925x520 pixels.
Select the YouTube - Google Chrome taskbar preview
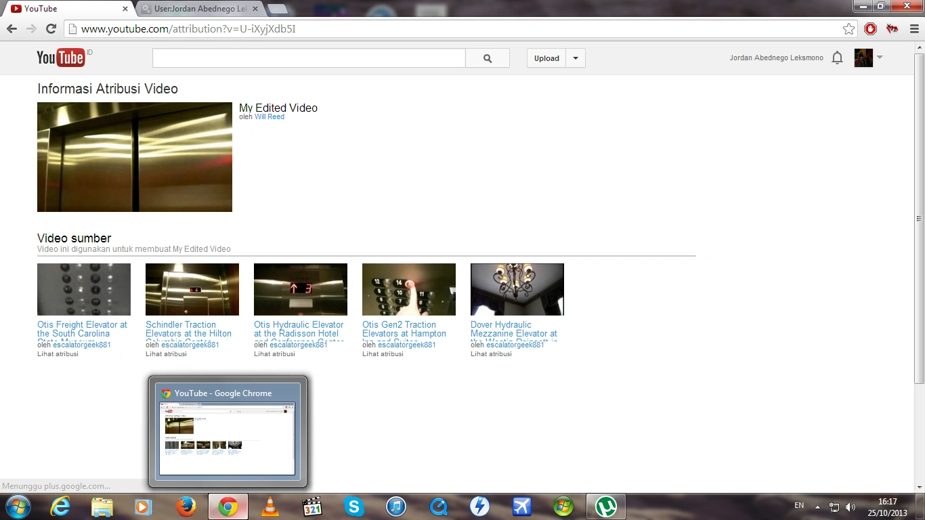[228, 432]
